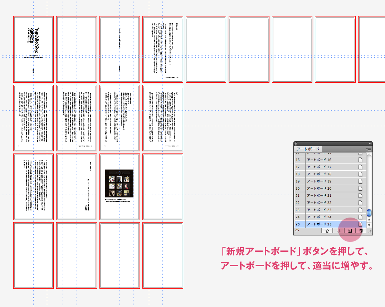The image size is (385, 307).
Task: Open options icon for アートボード 19
Action: click(360, 181)
